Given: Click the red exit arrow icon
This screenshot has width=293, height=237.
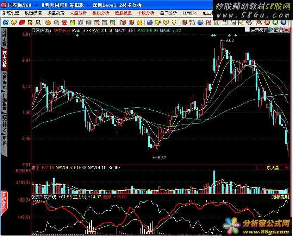Looking at the screenshot, I should [x=287, y=30].
